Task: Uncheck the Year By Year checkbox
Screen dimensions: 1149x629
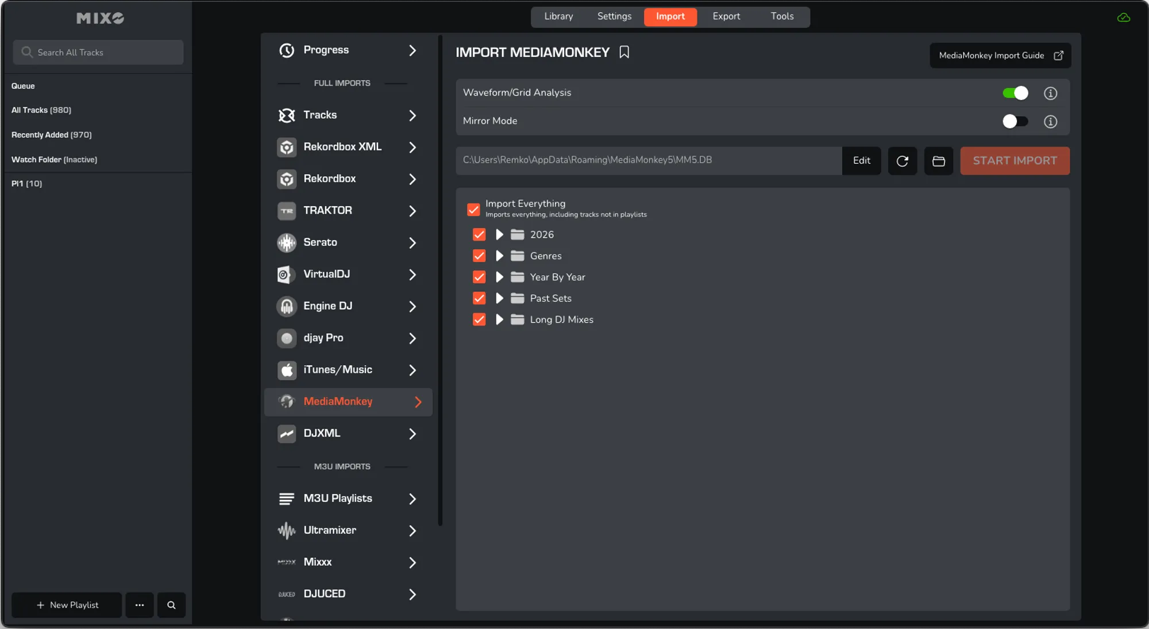Action: [x=479, y=277]
